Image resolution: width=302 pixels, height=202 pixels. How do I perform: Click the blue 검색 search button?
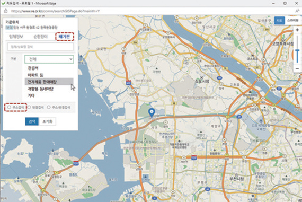(32, 121)
